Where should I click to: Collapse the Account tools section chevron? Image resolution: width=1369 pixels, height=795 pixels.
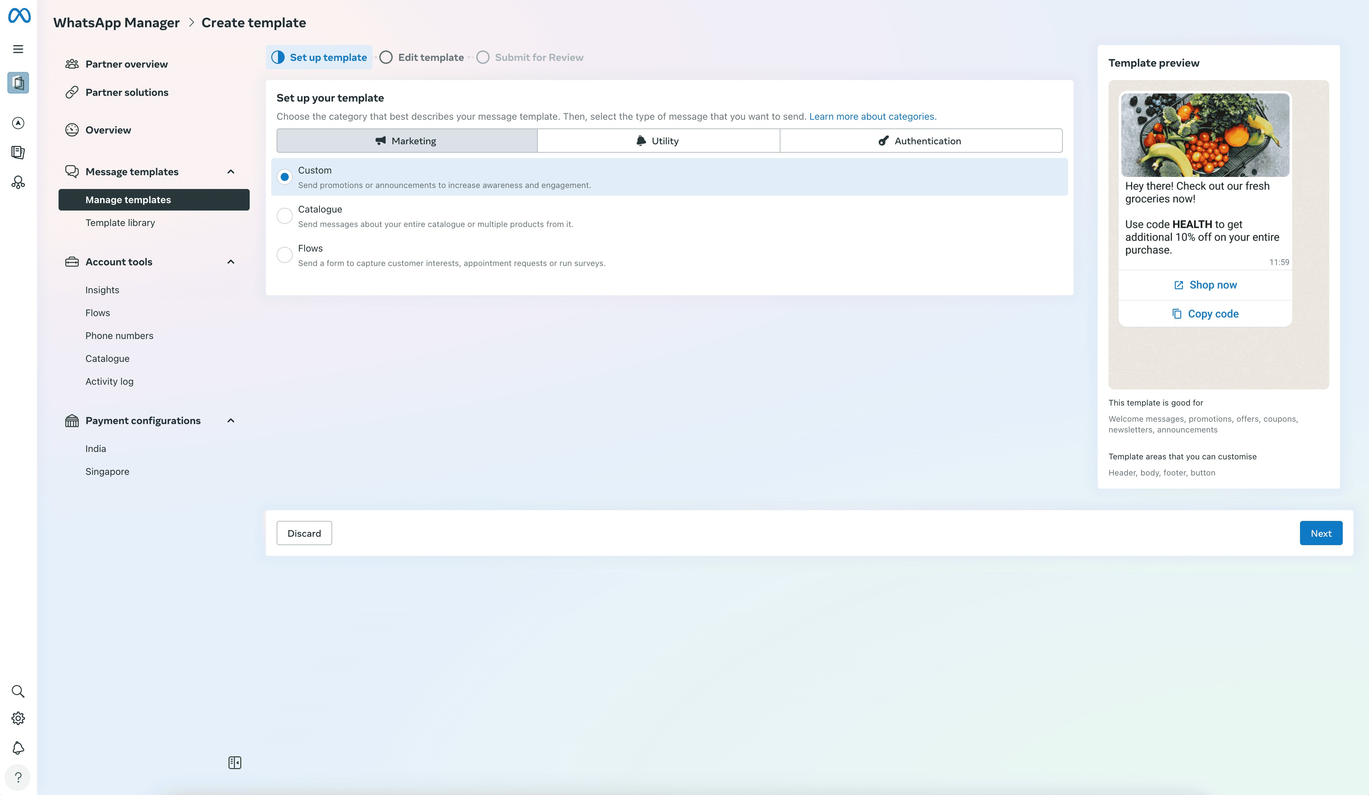pos(231,262)
